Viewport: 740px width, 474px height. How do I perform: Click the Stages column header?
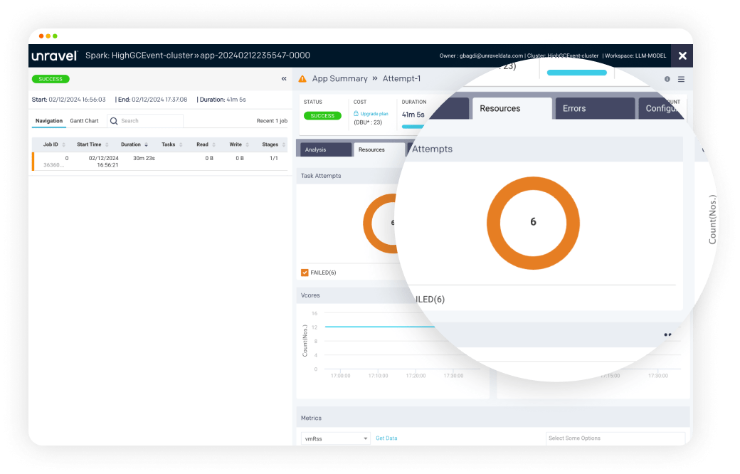click(270, 144)
